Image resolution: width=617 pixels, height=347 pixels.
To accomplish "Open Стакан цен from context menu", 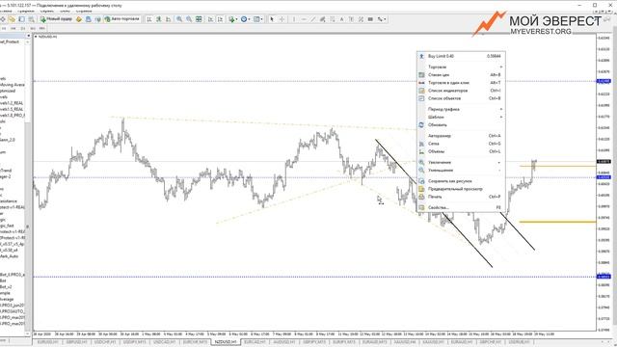I will [x=461, y=75].
